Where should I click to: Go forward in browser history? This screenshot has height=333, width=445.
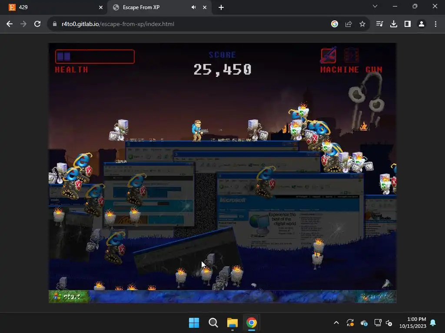(x=23, y=24)
